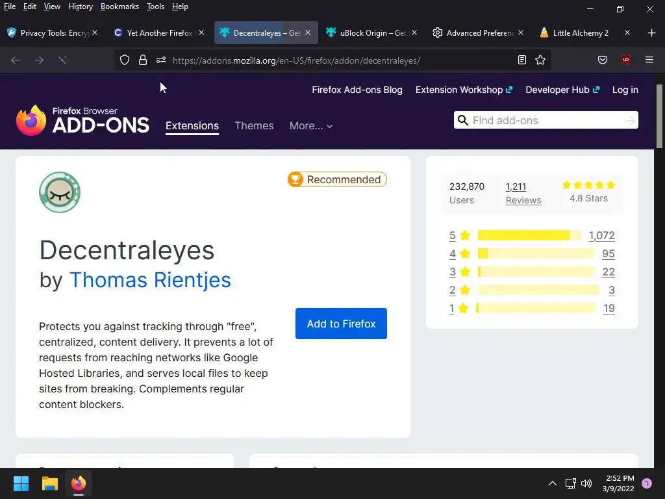Screen dimensions: 665x499
Task: Open the History menu
Action: [x=80, y=6]
